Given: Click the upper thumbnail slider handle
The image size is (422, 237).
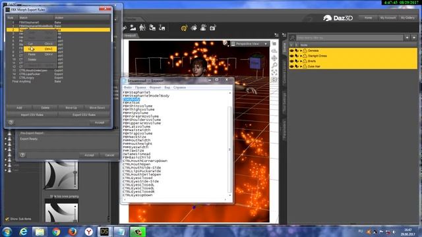Looking at the screenshot, I should pyautogui.click(x=75, y=172).
